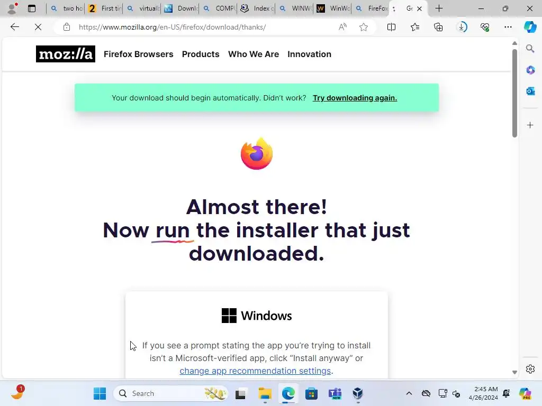Open the Products menu
The height and width of the screenshot is (406, 542).
point(201,54)
